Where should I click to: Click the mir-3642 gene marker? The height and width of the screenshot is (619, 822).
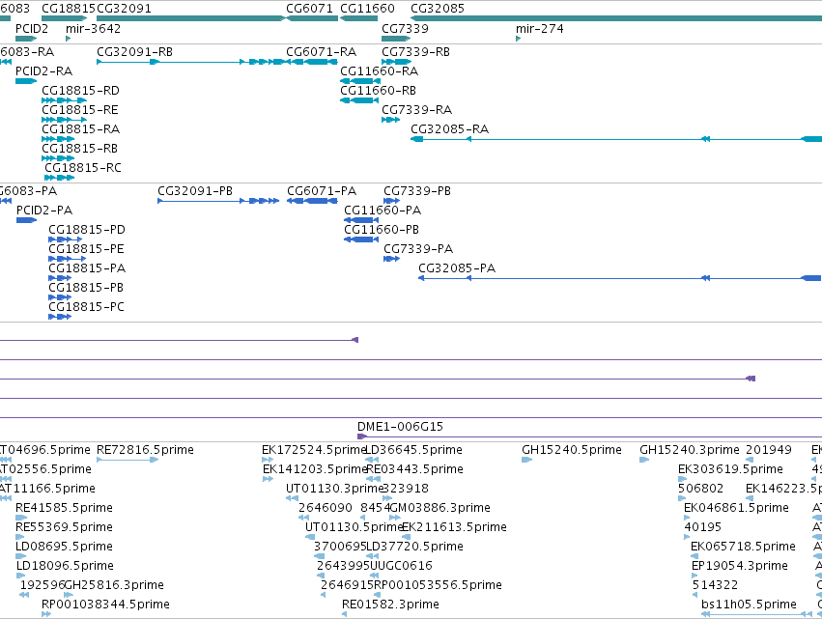click(x=69, y=39)
